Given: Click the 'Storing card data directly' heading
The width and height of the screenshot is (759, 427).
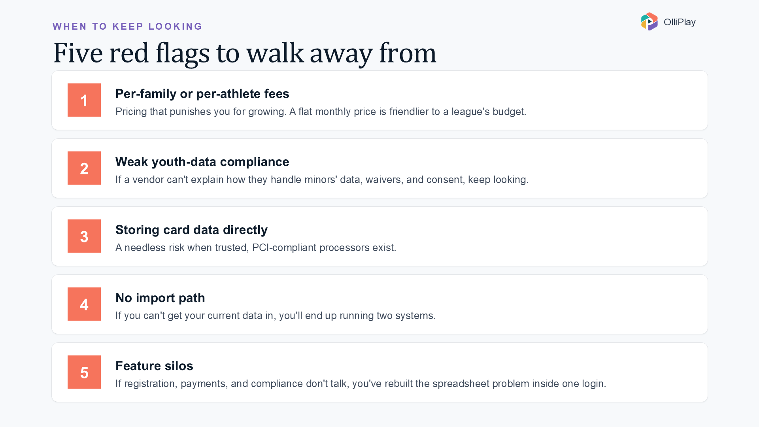Looking at the screenshot, I should (191, 230).
